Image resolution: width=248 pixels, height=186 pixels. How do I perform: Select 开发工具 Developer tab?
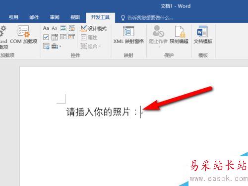[100, 17]
